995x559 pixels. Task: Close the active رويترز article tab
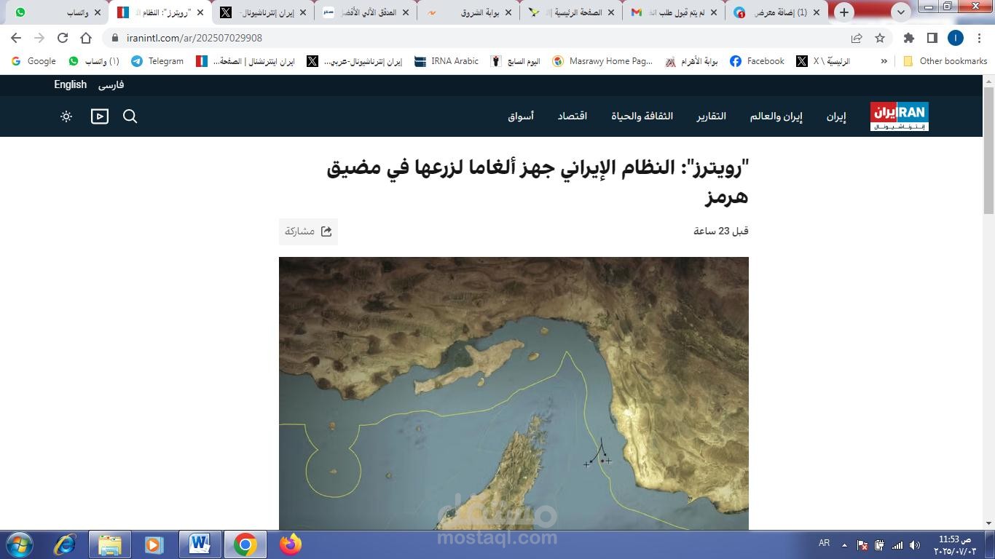200,12
